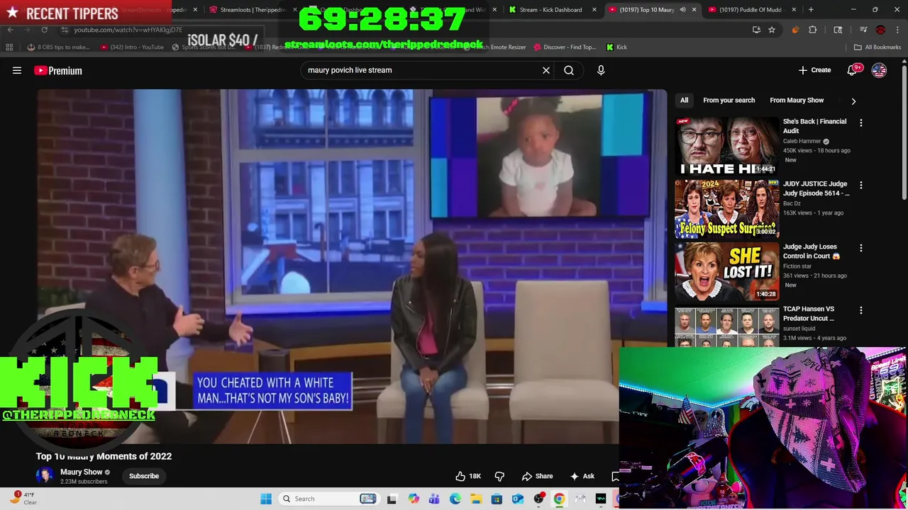Select the All filter chip

pyautogui.click(x=684, y=101)
